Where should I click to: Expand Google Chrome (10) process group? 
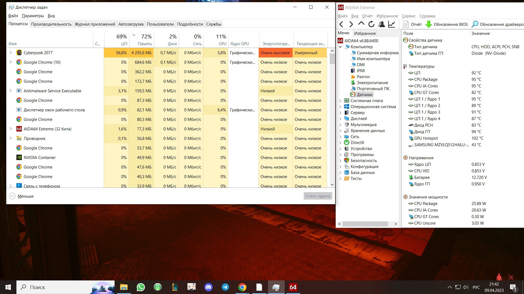coord(11,62)
